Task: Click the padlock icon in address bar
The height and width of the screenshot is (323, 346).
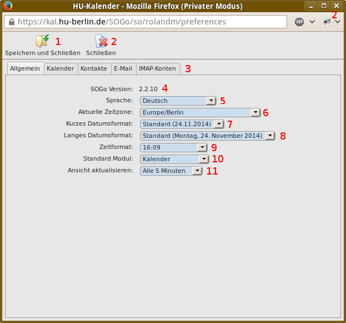Action: (10, 22)
